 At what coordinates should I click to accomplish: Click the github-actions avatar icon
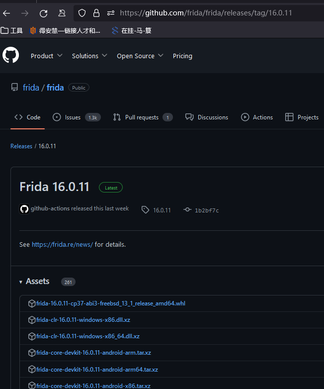click(x=24, y=209)
